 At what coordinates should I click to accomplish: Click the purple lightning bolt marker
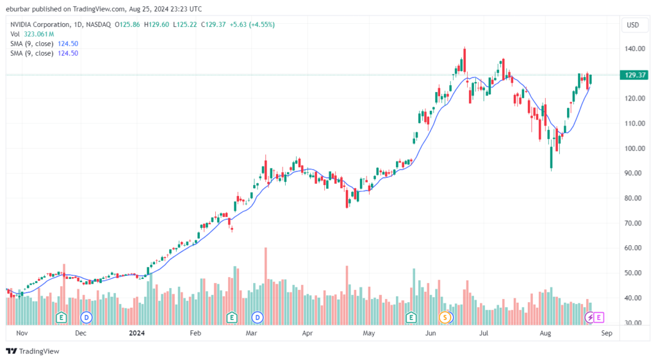point(590,317)
